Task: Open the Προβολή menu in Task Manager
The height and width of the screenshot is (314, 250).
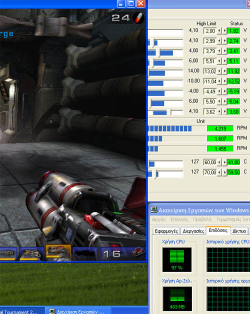Action: [x=202, y=219]
